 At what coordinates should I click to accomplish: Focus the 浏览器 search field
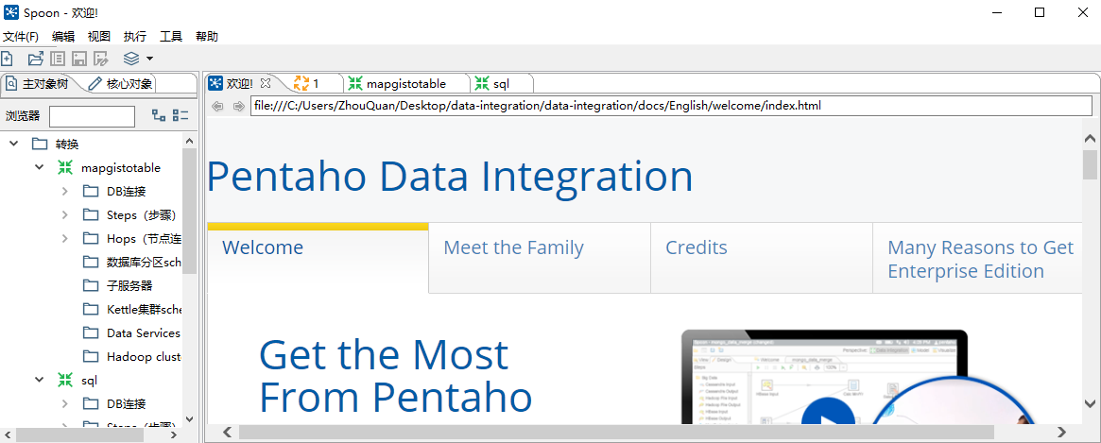(92, 116)
